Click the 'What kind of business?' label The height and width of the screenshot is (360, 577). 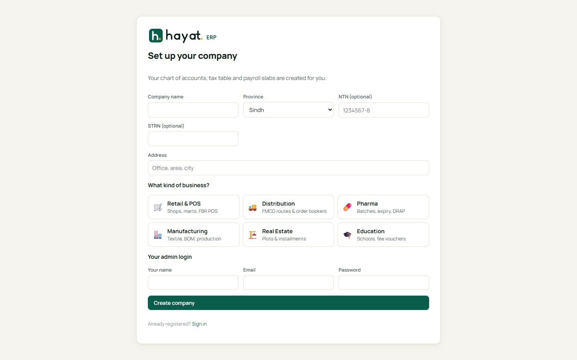pos(179,185)
